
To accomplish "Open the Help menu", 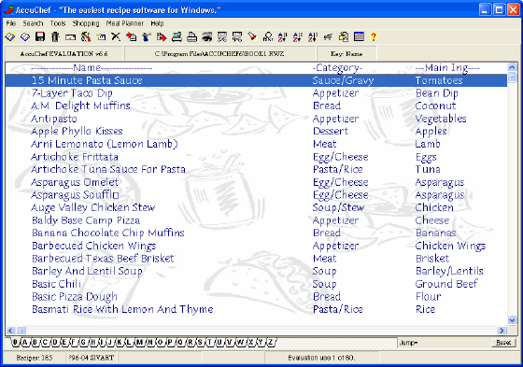I will pos(157,23).
